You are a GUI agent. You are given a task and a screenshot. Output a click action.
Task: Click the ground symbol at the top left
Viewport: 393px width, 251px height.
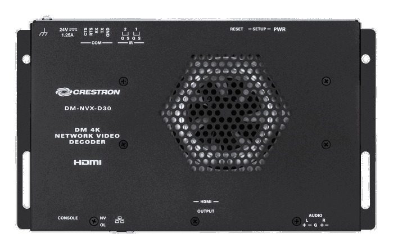click(43, 32)
